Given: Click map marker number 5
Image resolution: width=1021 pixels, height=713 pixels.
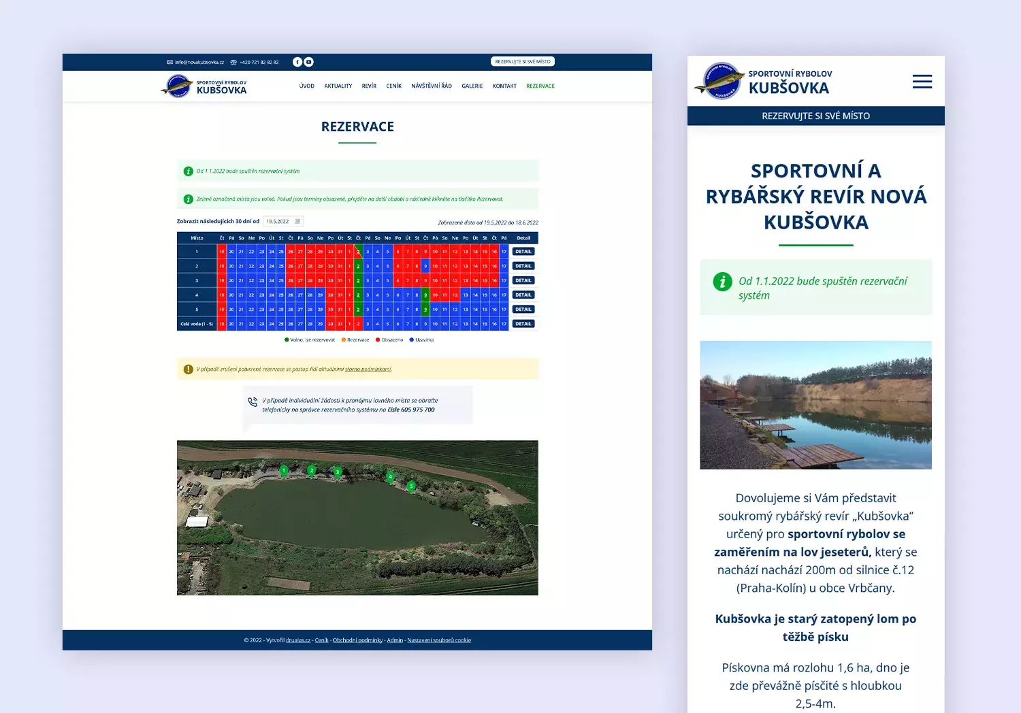Looking at the screenshot, I should [x=411, y=486].
